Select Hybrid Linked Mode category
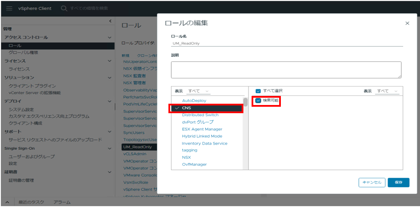The height and width of the screenshot is (207, 420). click(202, 136)
